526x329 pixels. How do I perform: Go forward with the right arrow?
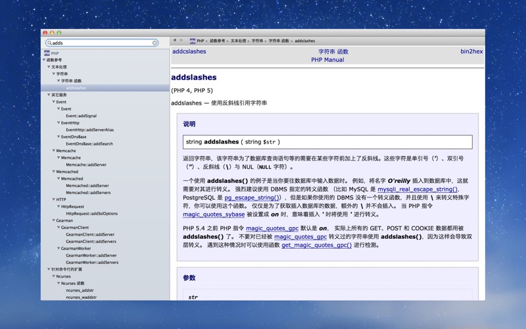click(181, 40)
